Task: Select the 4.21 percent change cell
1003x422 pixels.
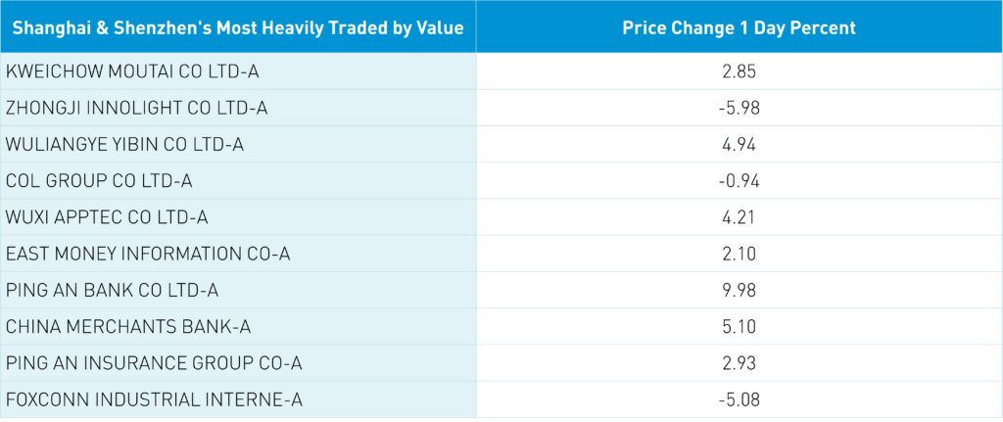Action: (739, 217)
